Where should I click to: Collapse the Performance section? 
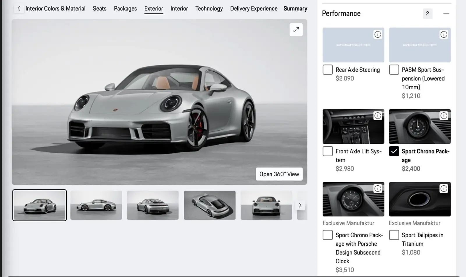click(x=446, y=14)
